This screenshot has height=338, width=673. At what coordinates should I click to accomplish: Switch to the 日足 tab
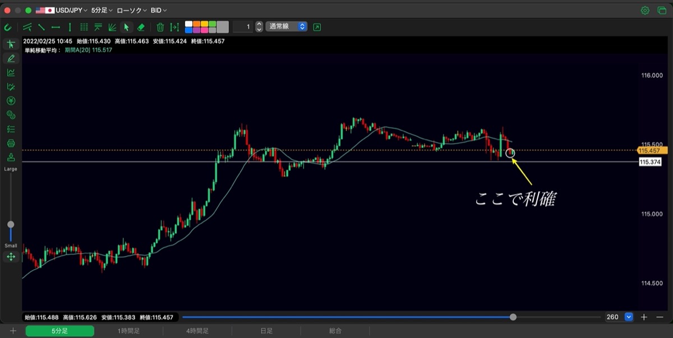point(266,331)
